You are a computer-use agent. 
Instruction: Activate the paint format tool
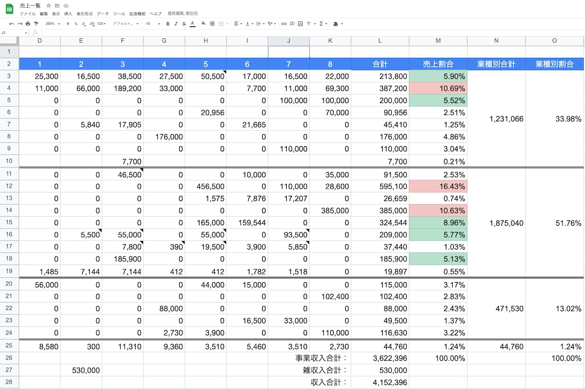[36, 23]
